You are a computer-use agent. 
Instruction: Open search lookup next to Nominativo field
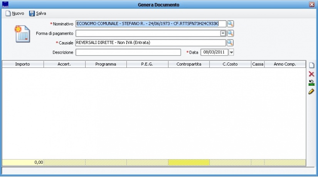231,24
